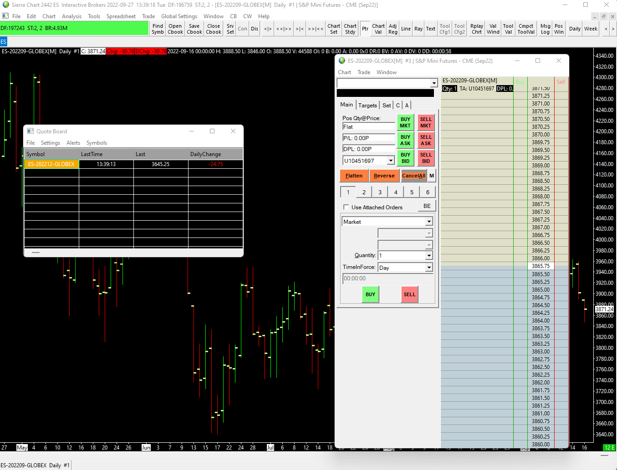
Task: Open the Global Settings menu
Action: pos(179,16)
